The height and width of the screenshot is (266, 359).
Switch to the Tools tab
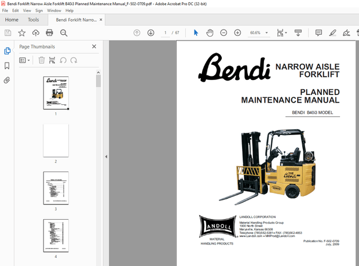coord(34,20)
